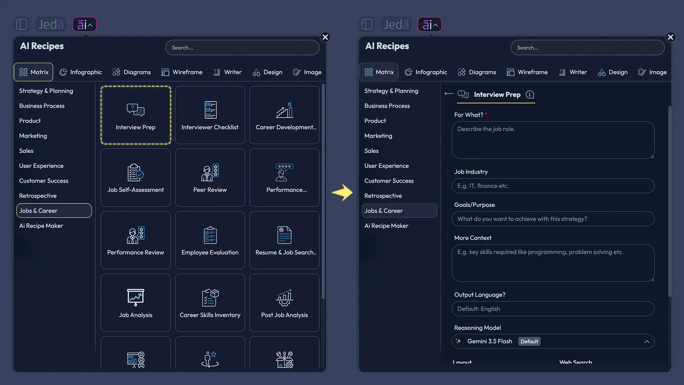684x385 pixels.
Task: Switch to Wireframe tab in right window
Action: 527,72
